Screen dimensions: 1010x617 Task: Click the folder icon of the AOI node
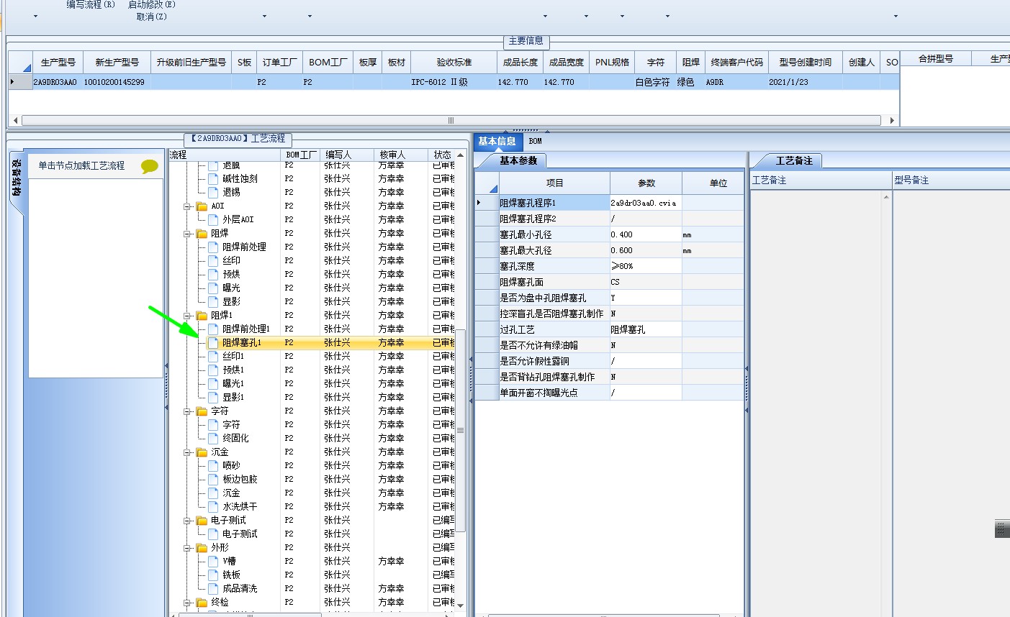tap(202, 206)
